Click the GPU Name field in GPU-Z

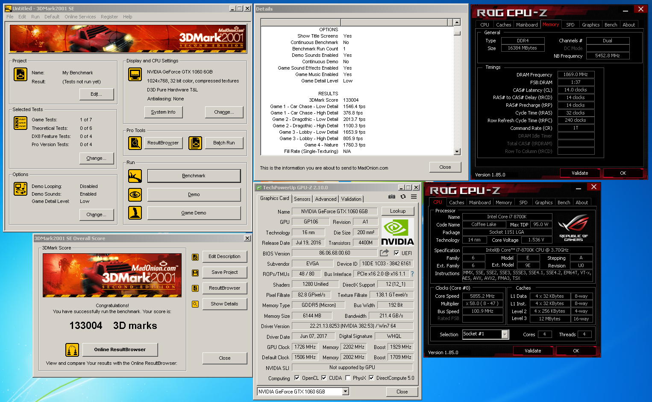(335, 211)
